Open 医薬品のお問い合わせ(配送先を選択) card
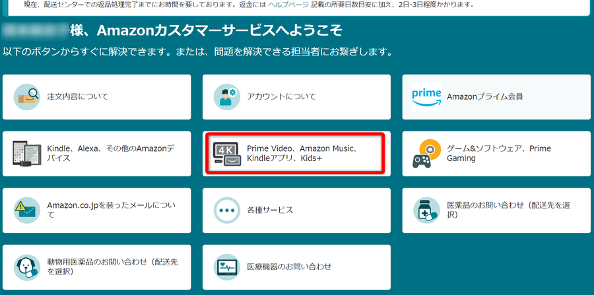Screen dimensions: 594x295 click(496, 210)
